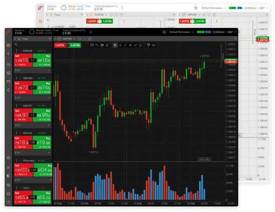Toggle the LIVE account indicator
The image size is (275, 212).
200,32
